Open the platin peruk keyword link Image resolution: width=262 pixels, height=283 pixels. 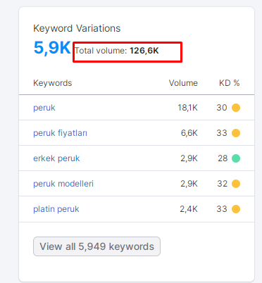[56, 209]
